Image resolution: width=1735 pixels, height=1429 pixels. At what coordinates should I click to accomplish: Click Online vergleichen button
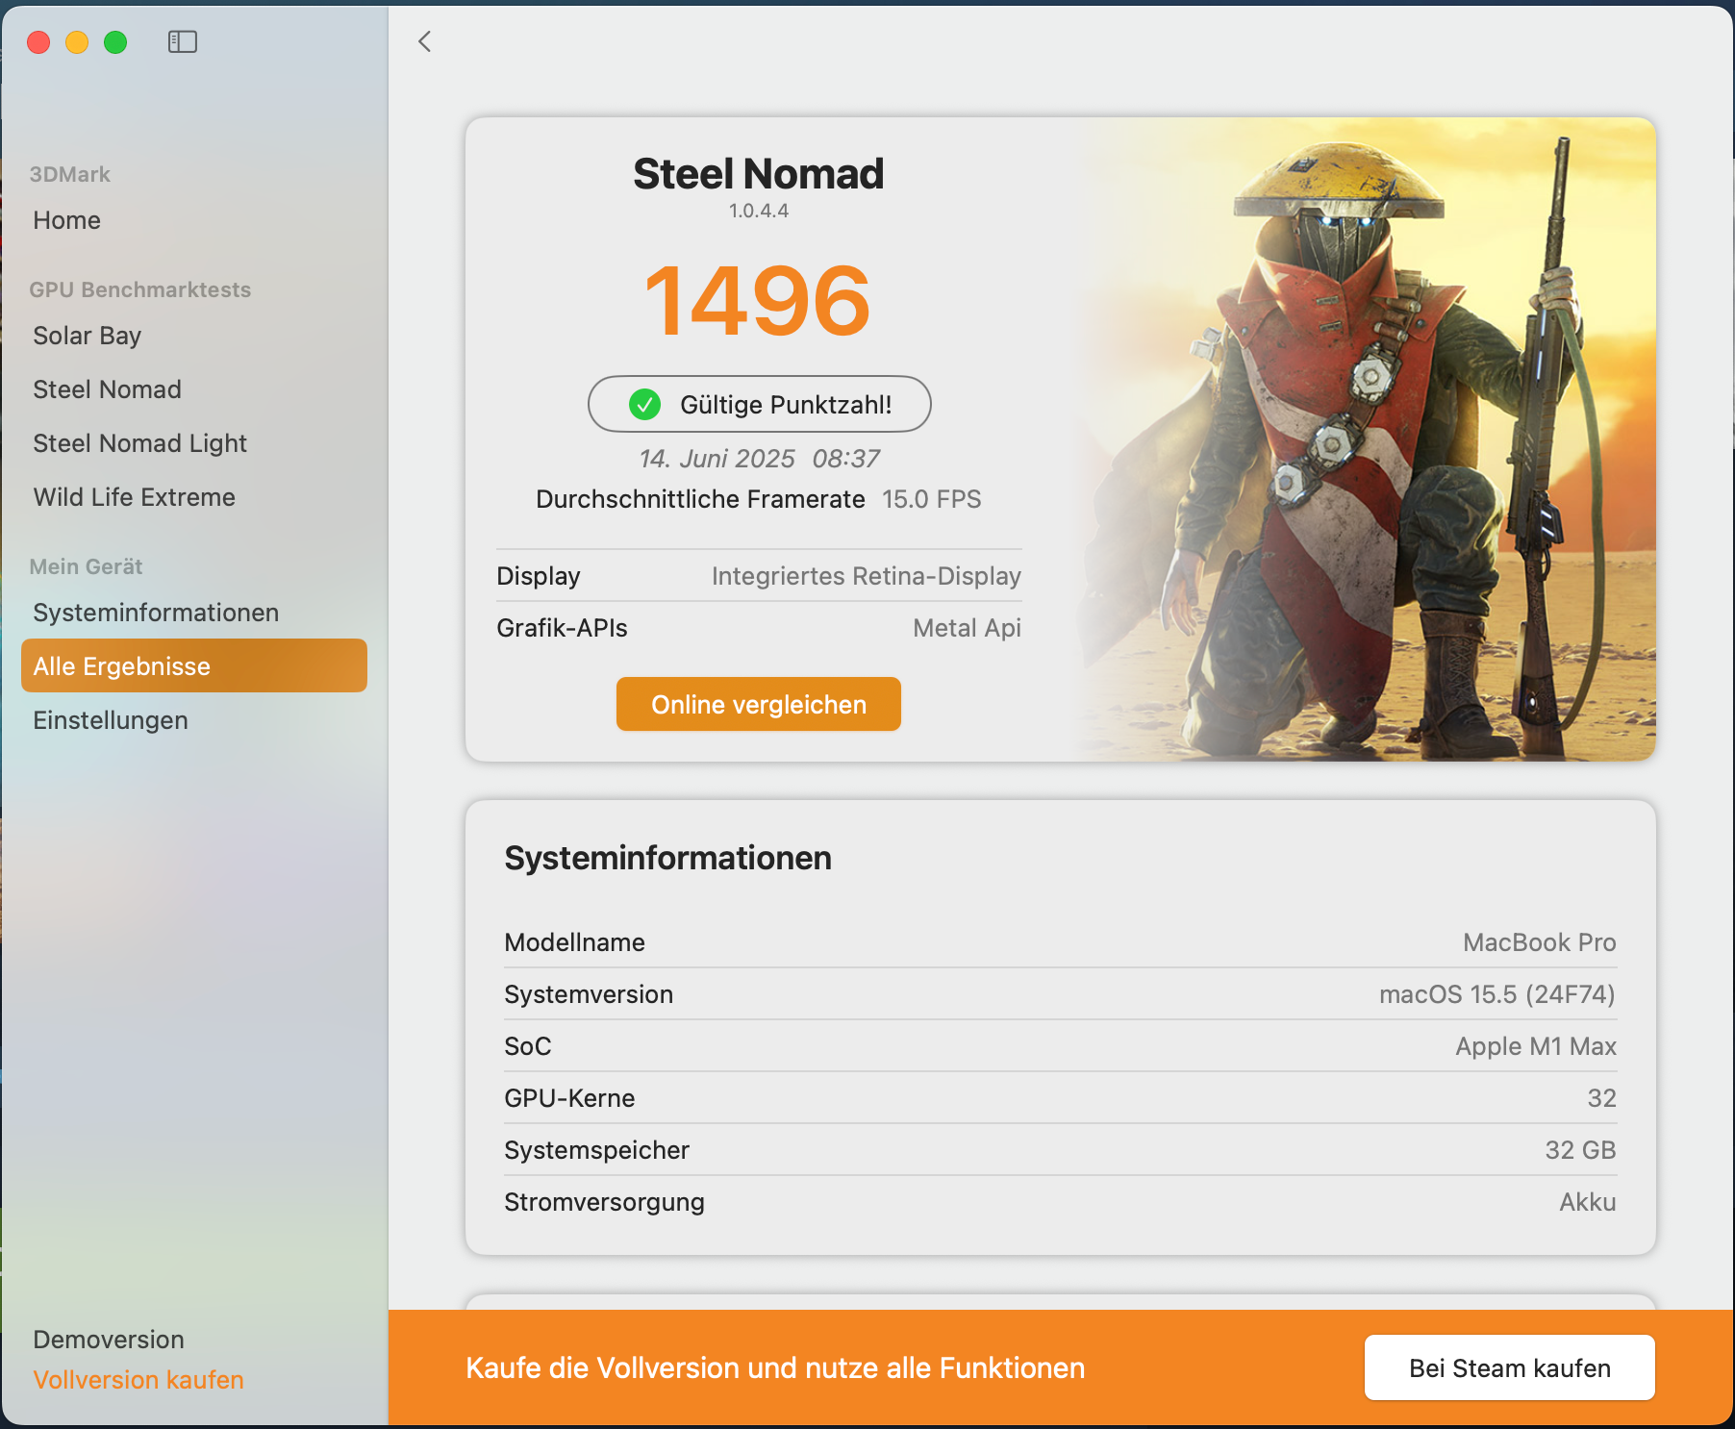click(759, 704)
